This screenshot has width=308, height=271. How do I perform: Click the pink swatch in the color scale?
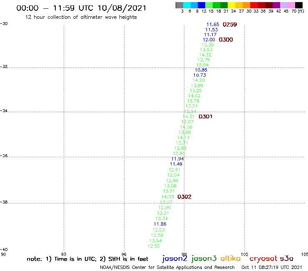(291, 5)
